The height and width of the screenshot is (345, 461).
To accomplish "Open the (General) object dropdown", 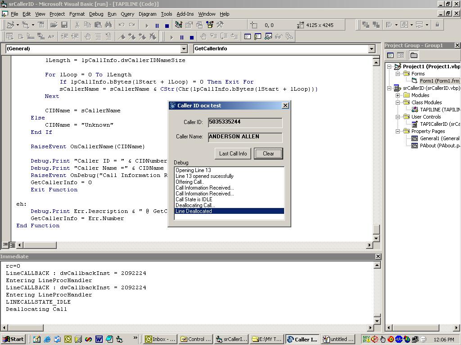I will [x=184, y=49].
